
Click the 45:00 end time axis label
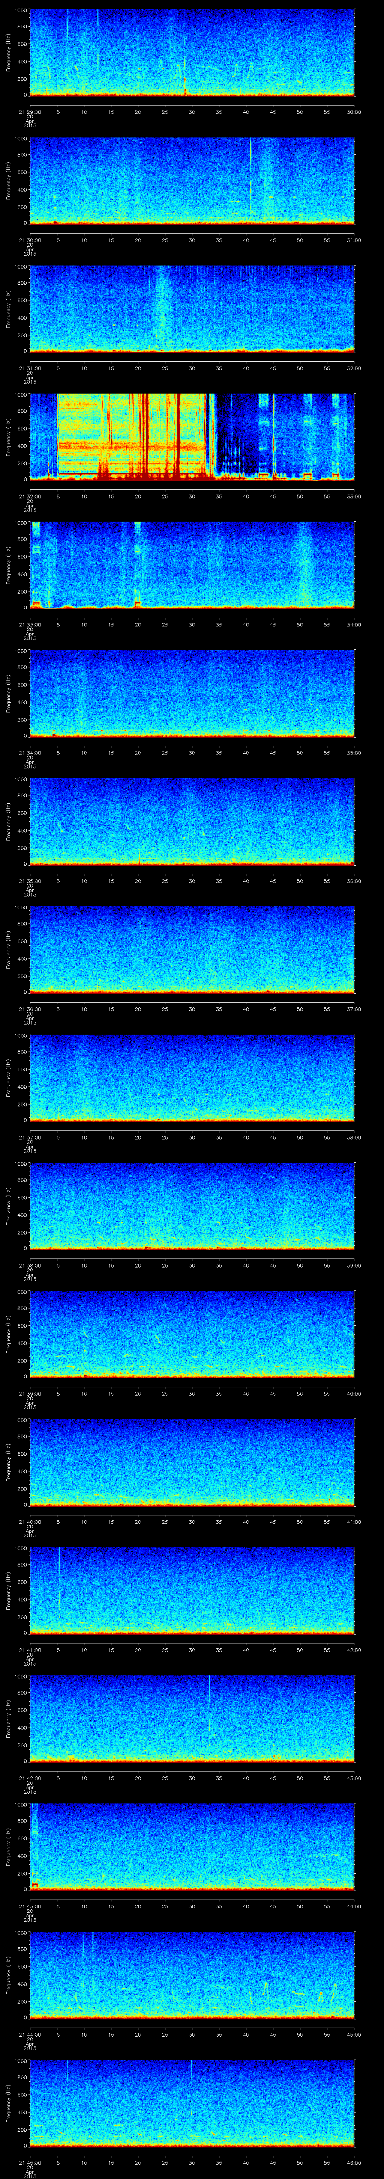click(x=354, y=2034)
